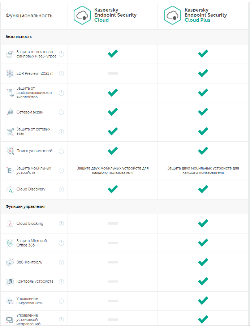Click the Защита от сетевых атак label
This screenshot has width=250, height=326.
(33, 132)
